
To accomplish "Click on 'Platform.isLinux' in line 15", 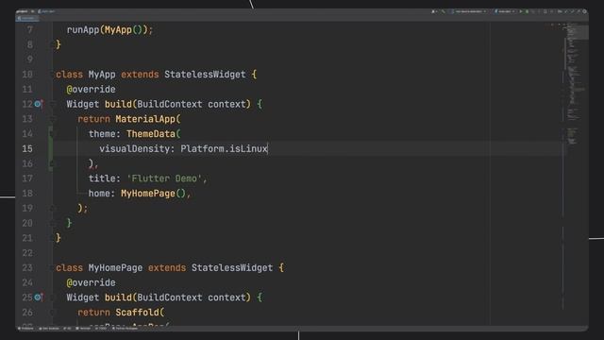I will (x=224, y=149).
